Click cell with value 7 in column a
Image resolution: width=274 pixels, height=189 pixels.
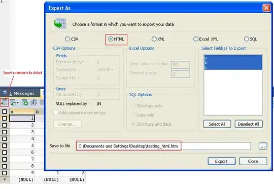tap(22, 159)
